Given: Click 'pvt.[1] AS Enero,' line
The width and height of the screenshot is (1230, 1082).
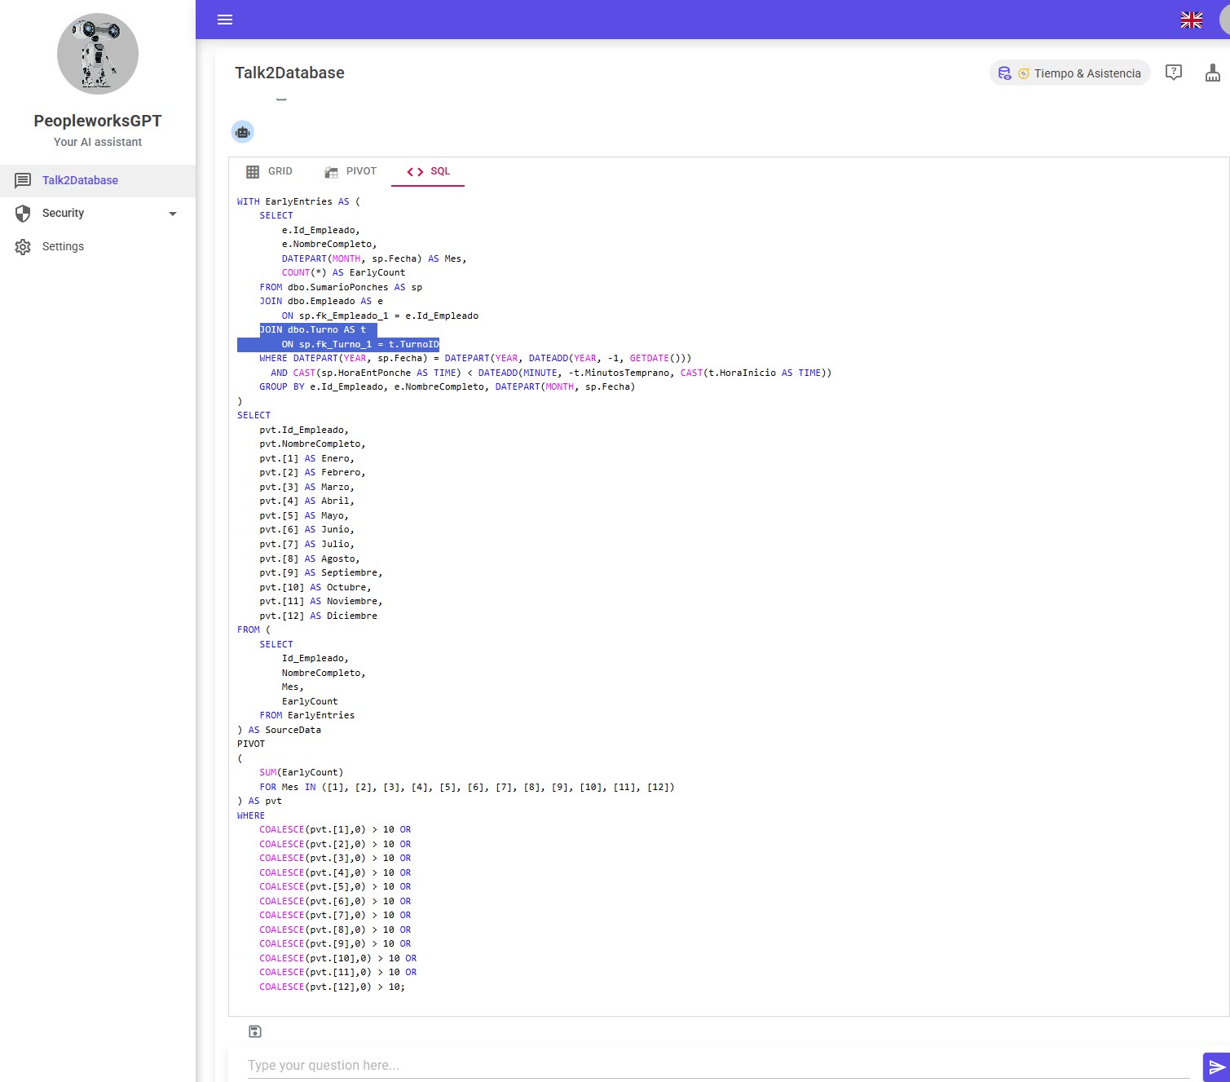Looking at the screenshot, I should coord(306,458).
